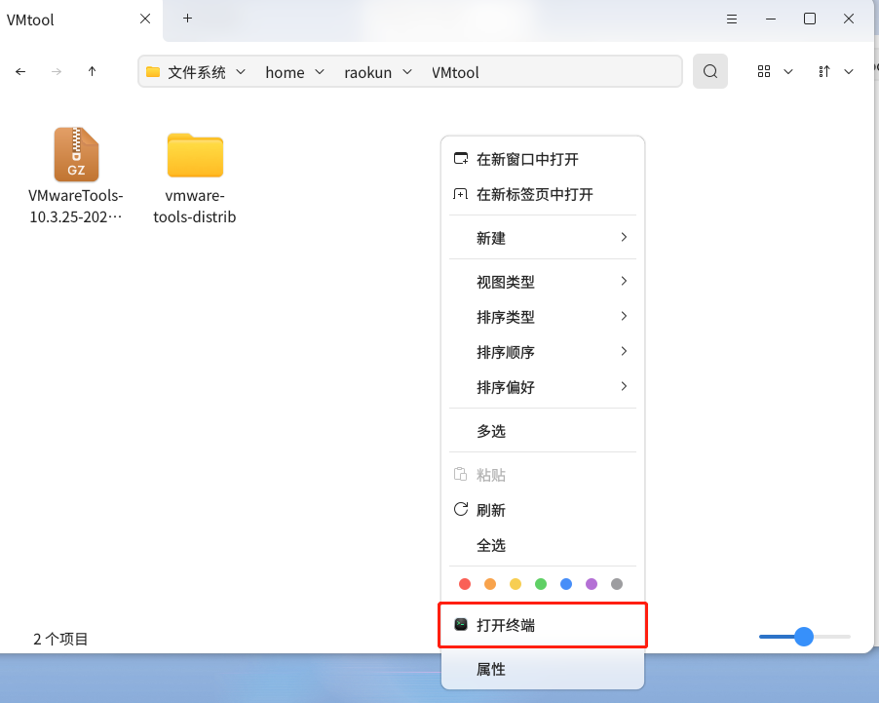879x703 pixels.
Task: Choose 全选 to select all
Action: (543, 545)
